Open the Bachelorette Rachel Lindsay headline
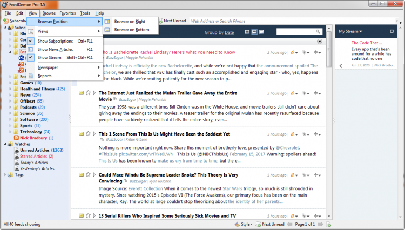This screenshot has width=405, height=230. click(169, 52)
